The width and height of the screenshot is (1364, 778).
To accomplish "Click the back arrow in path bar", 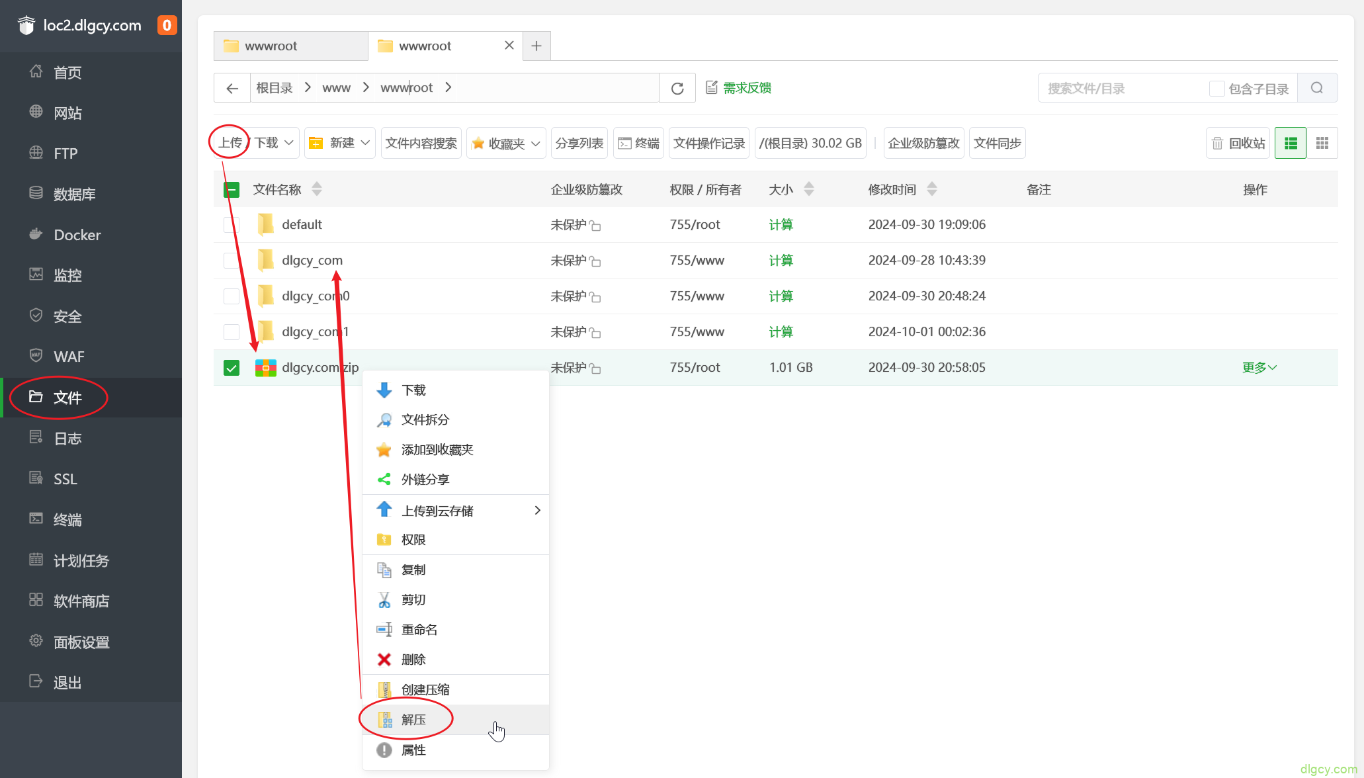I will 232,88.
